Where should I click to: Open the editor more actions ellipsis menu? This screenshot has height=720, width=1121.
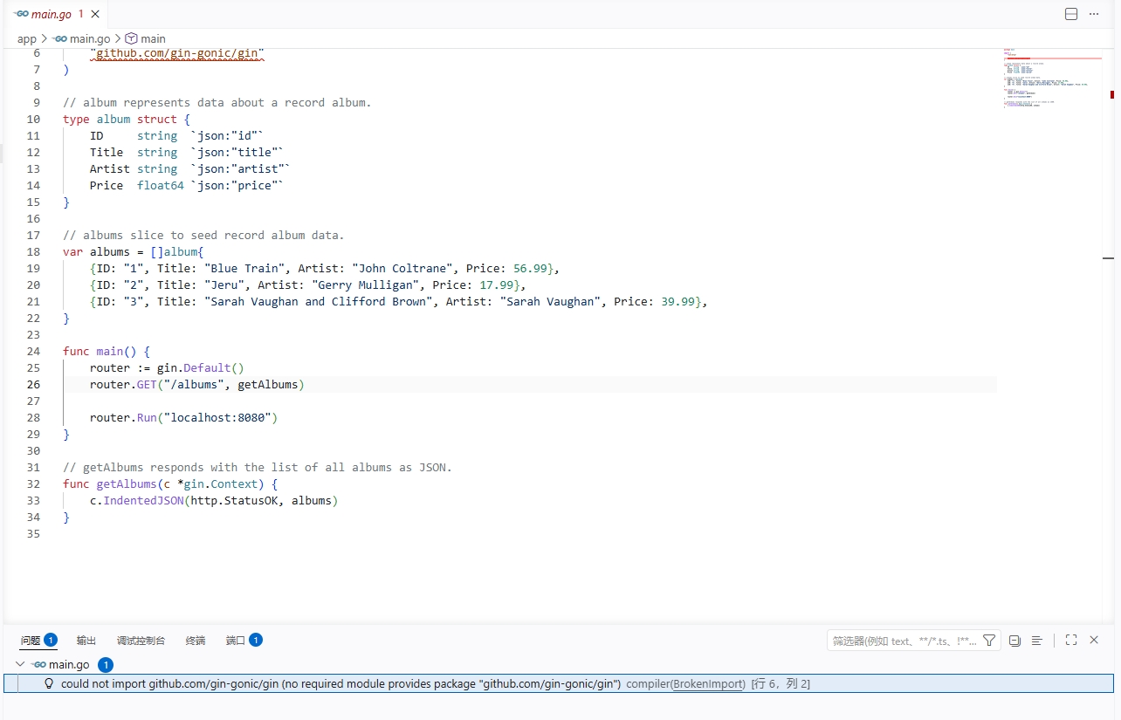tap(1094, 14)
